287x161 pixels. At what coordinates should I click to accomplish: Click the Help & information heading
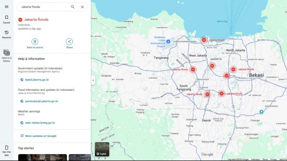[32, 59]
